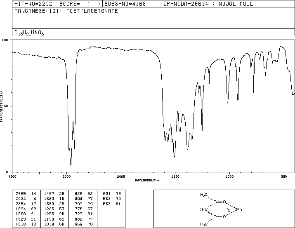295x228 pixels.
Task: Click the 50 label on the transmittance axis
Action: click(6, 106)
